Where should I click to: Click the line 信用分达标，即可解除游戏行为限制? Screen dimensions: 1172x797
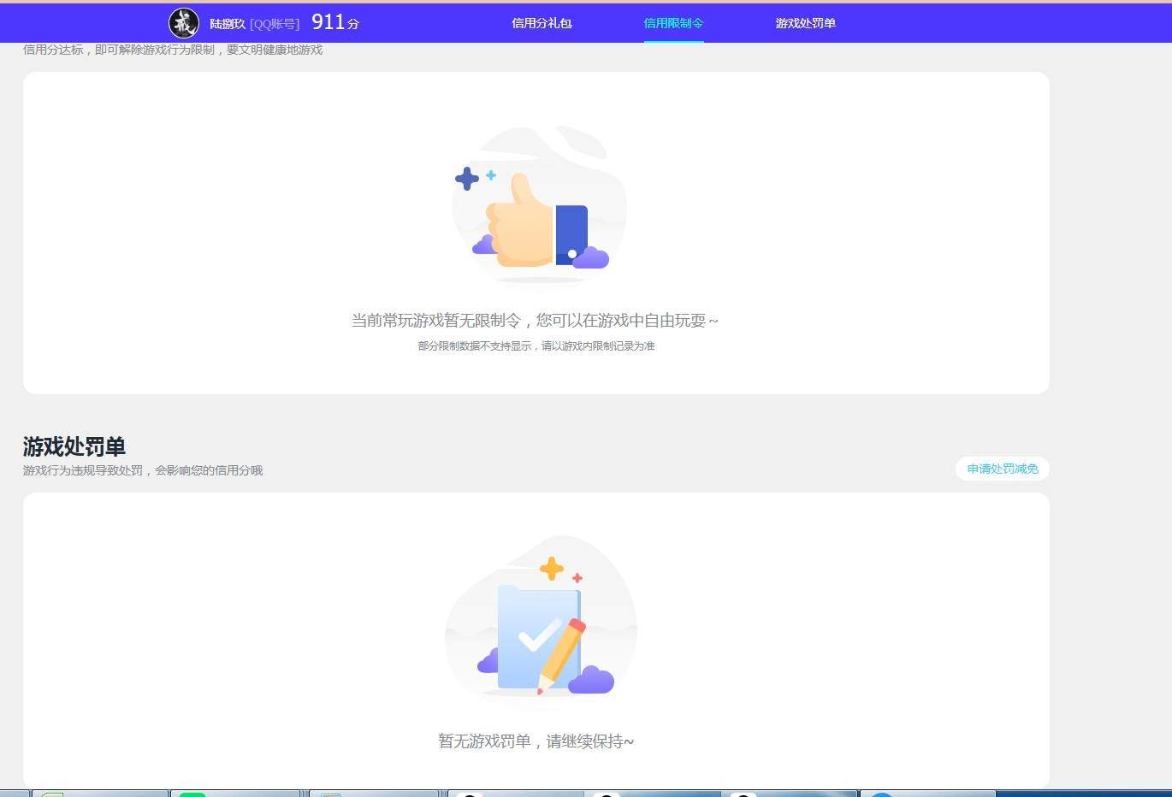[x=119, y=50]
